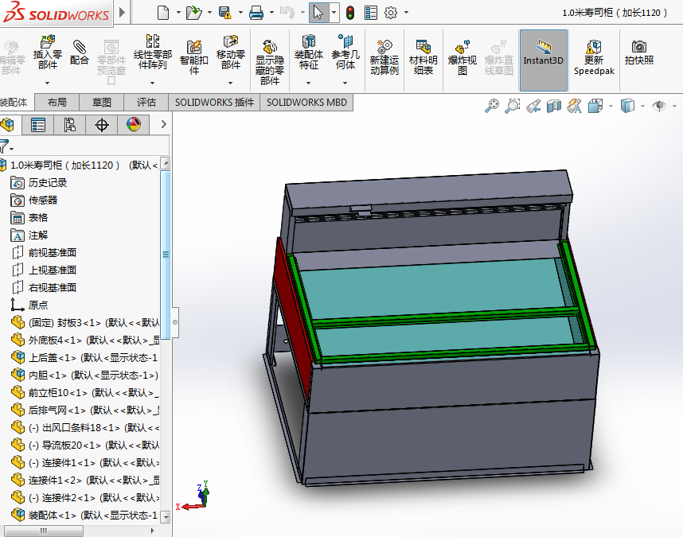Open the DisplayManager color ball tab

[x=133, y=124]
